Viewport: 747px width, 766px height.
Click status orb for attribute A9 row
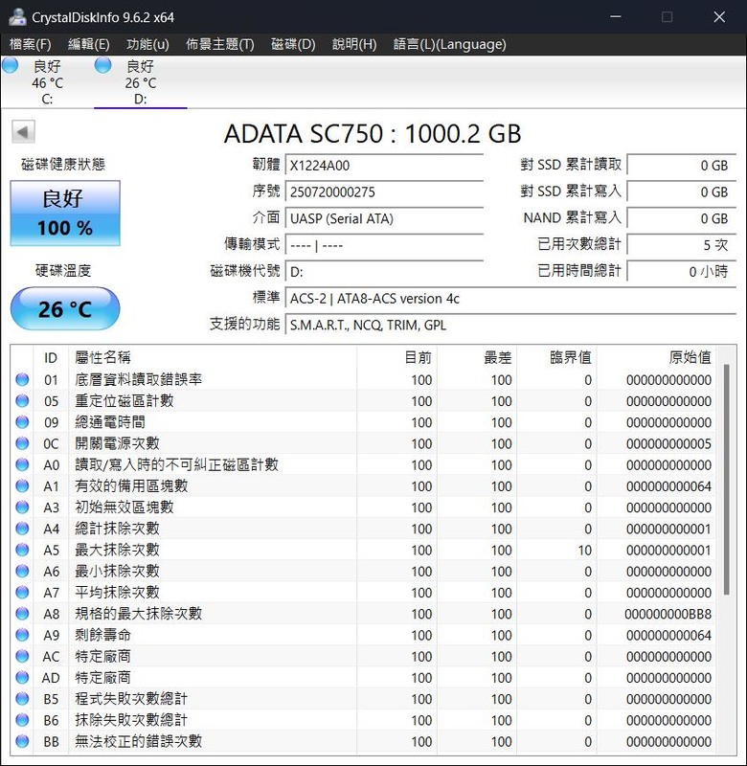[x=22, y=635]
